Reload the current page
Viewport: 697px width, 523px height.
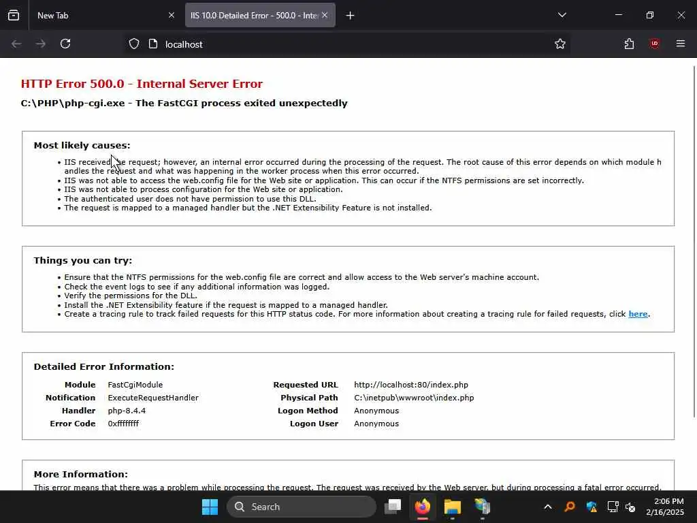click(x=65, y=44)
